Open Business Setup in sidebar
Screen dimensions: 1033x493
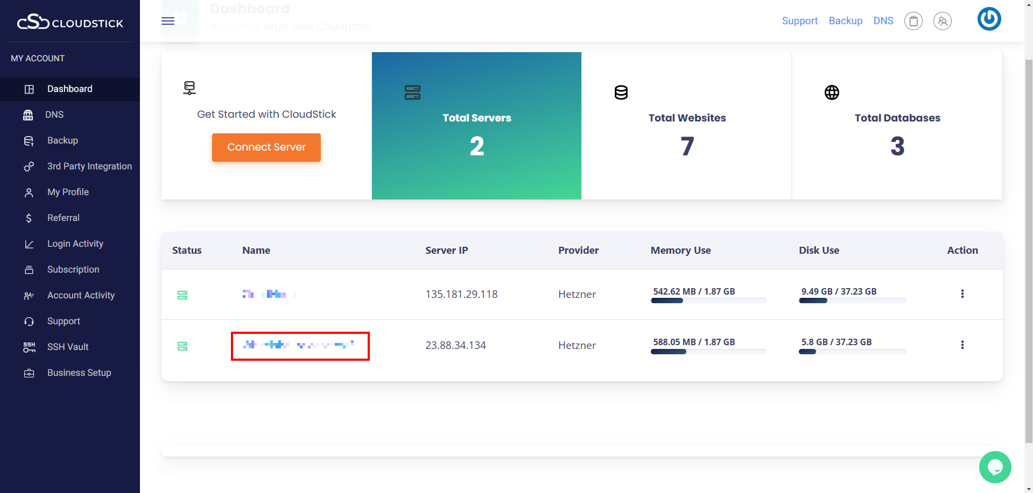[x=79, y=373]
